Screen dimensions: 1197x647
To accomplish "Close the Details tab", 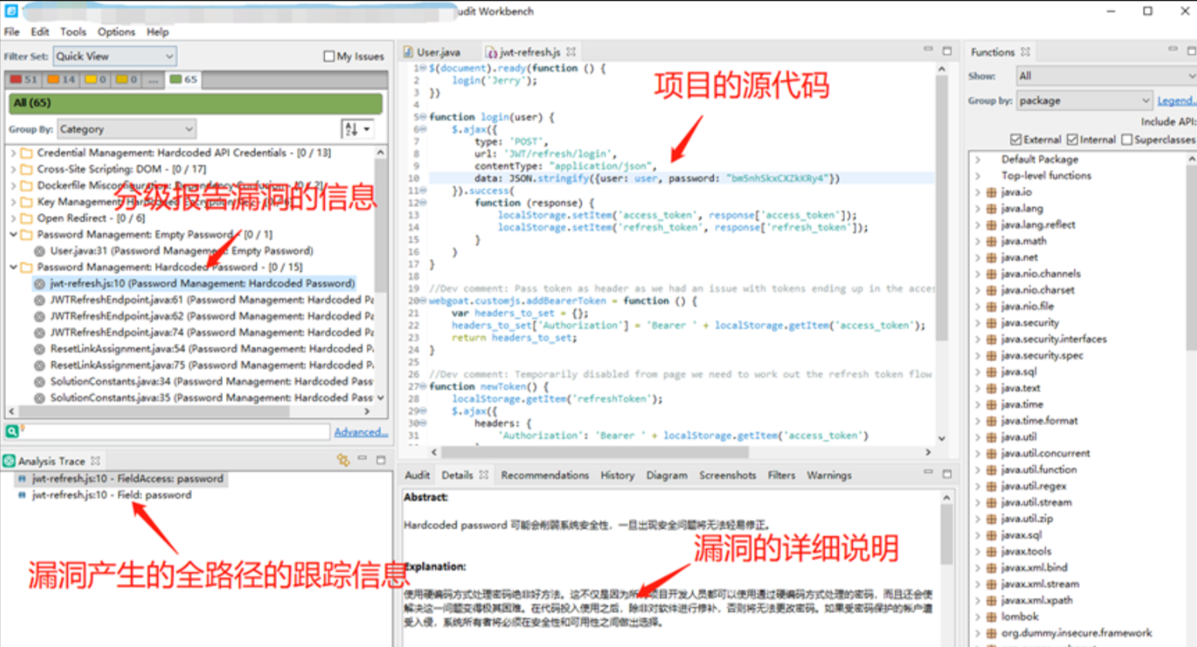I will tap(484, 475).
